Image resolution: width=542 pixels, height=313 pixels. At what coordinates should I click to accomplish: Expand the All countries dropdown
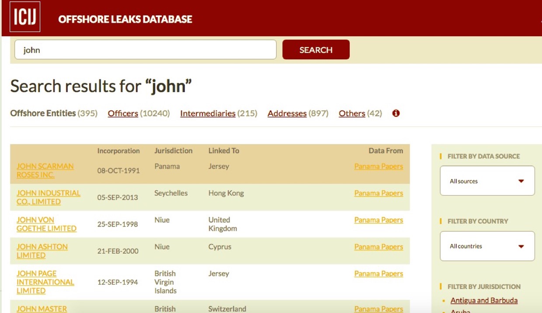[x=487, y=246]
